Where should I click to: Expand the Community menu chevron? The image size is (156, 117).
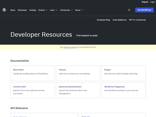pos(72,10)
